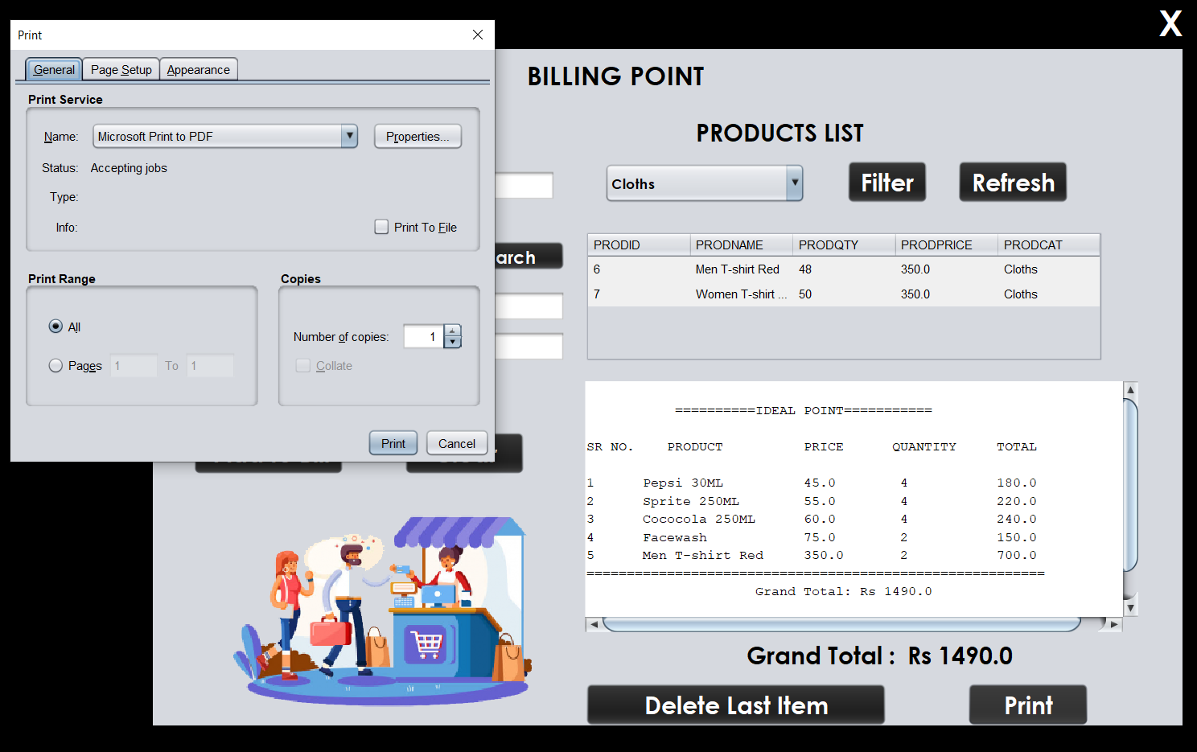Delete the last billed item
The image size is (1197, 752).
pos(735,705)
